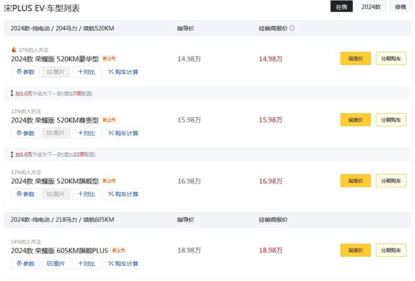
Task: Add 520KM尊贵型 to 对比
Action: pyautogui.click(x=87, y=133)
